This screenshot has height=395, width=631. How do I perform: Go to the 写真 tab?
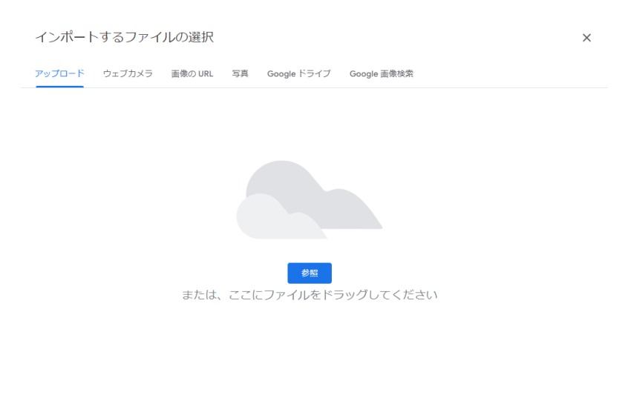[240, 73]
